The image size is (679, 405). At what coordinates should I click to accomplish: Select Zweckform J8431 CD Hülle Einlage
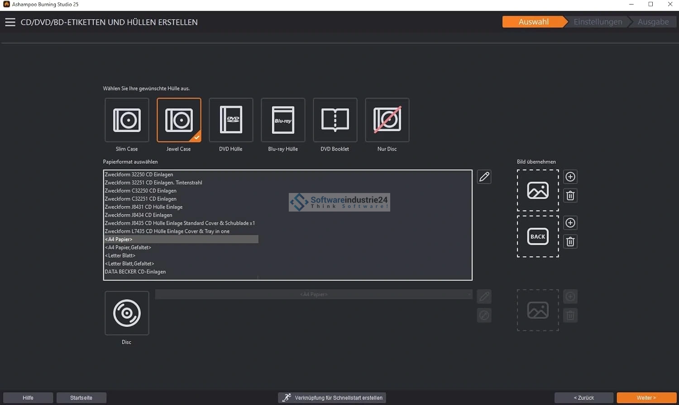pos(143,207)
